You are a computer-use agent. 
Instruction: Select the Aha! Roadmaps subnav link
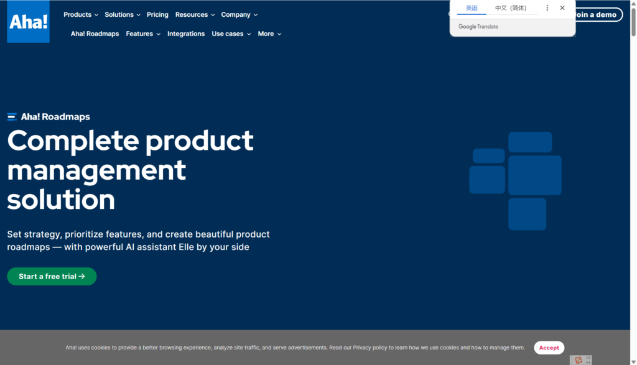tap(95, 34)
